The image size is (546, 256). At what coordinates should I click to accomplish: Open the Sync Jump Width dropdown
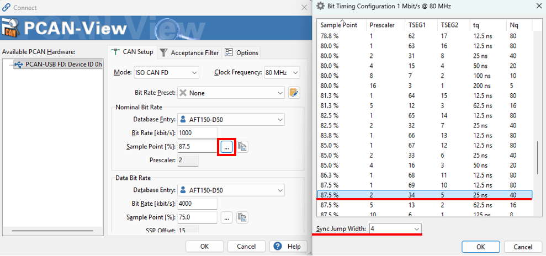point(395,229)
